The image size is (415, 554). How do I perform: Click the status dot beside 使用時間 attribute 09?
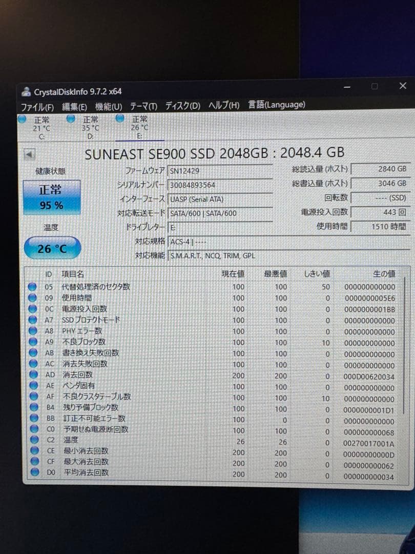point(33,298)
